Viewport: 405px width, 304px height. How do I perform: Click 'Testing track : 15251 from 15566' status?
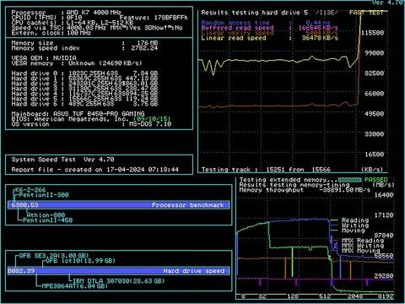tap(266, 170)
